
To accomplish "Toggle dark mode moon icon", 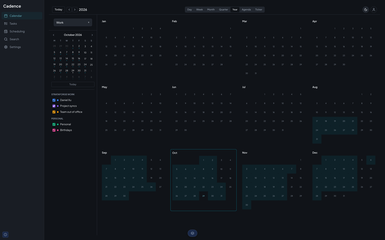I will click(x=366, y=10).
